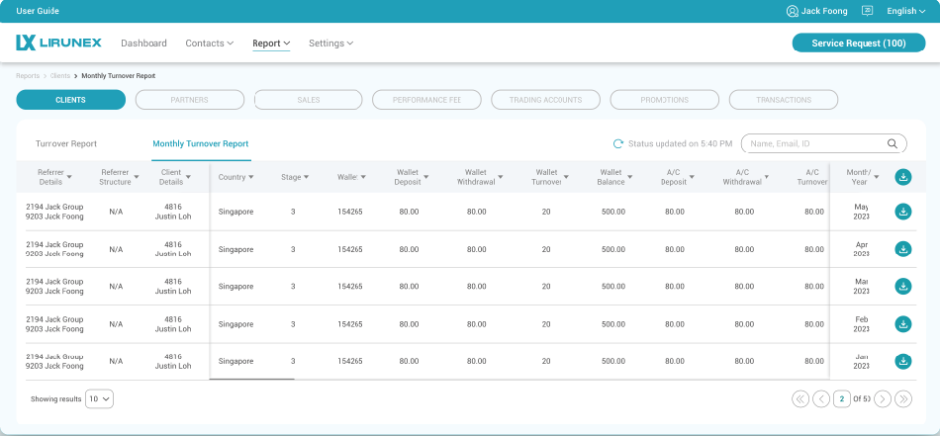Screen dimensions: 940x436
Task: Sort by Stage column arrow
Action: pyautogui.click(x=307, y=177)
